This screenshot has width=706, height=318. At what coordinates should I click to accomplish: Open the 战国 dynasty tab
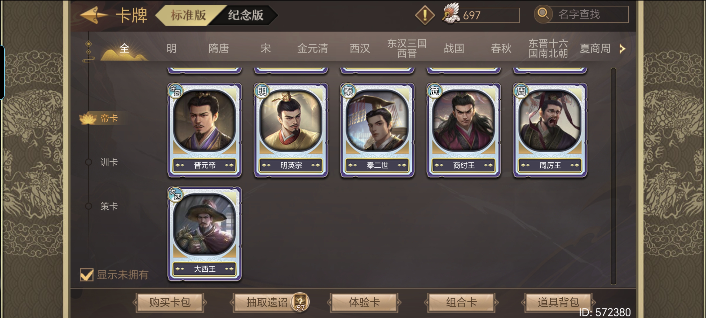[454, 48]
